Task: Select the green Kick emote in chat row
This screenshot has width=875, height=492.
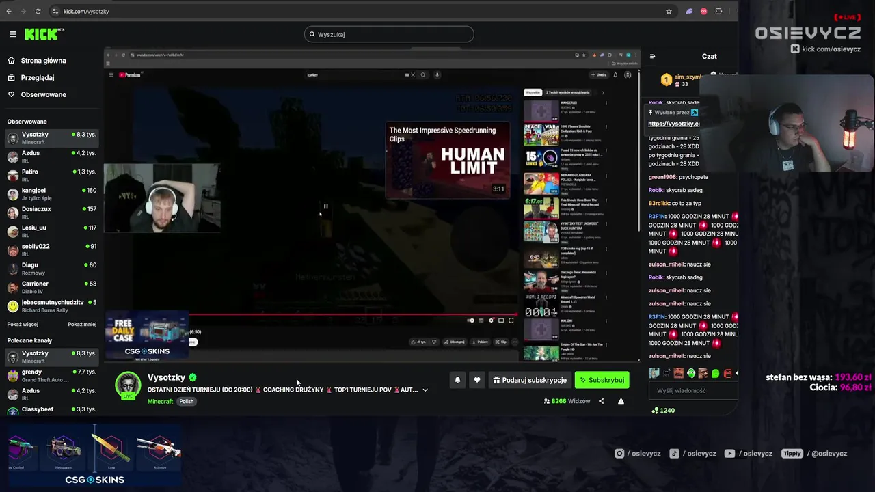Action: (x=716, y=373)
